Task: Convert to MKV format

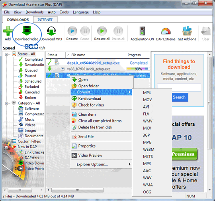Action: tap(147, 128)
